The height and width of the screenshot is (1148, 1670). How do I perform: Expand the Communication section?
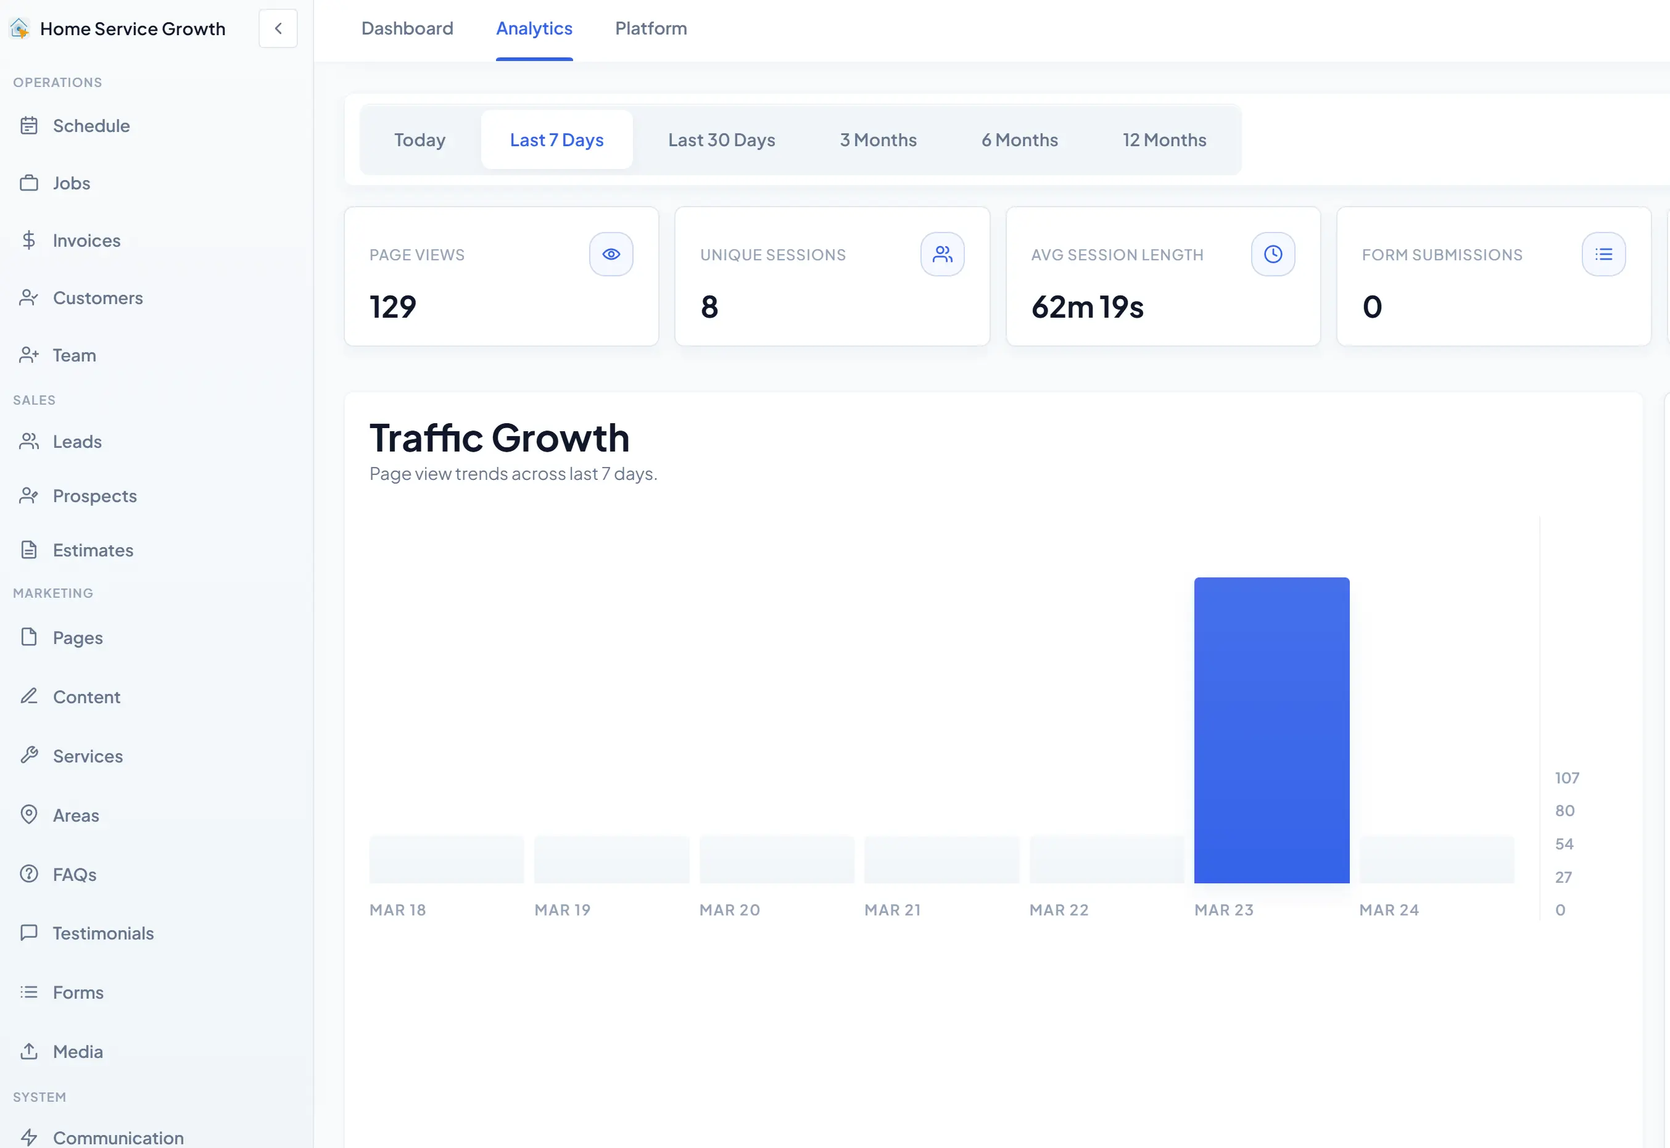pyautogui.click(x=118, y=1135)
